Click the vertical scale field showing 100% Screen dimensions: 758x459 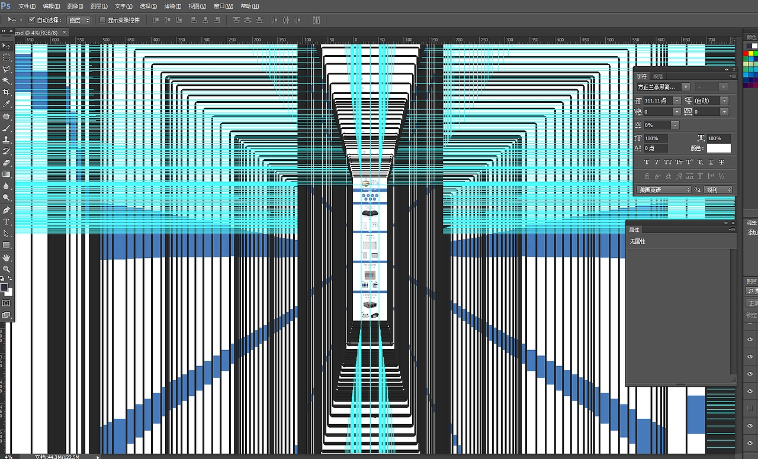point(656,138)
